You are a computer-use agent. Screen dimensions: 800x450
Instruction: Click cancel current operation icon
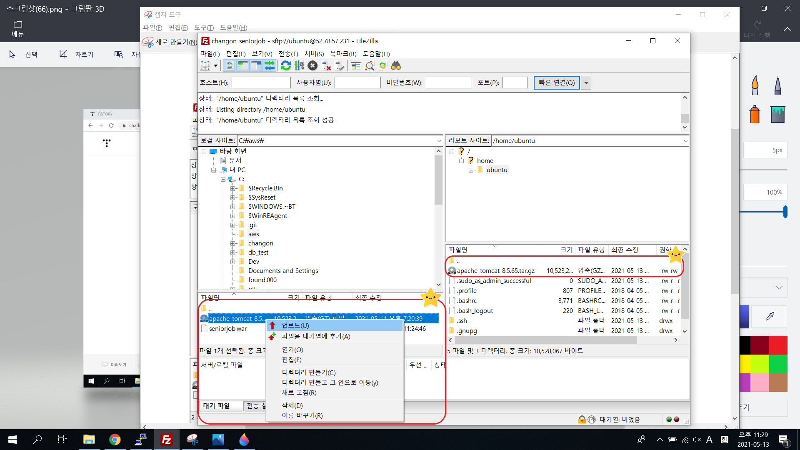click(x=312, y=66)
